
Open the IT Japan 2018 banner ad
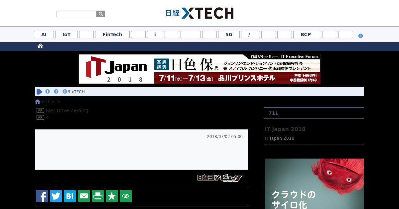(x=199, y=69)
